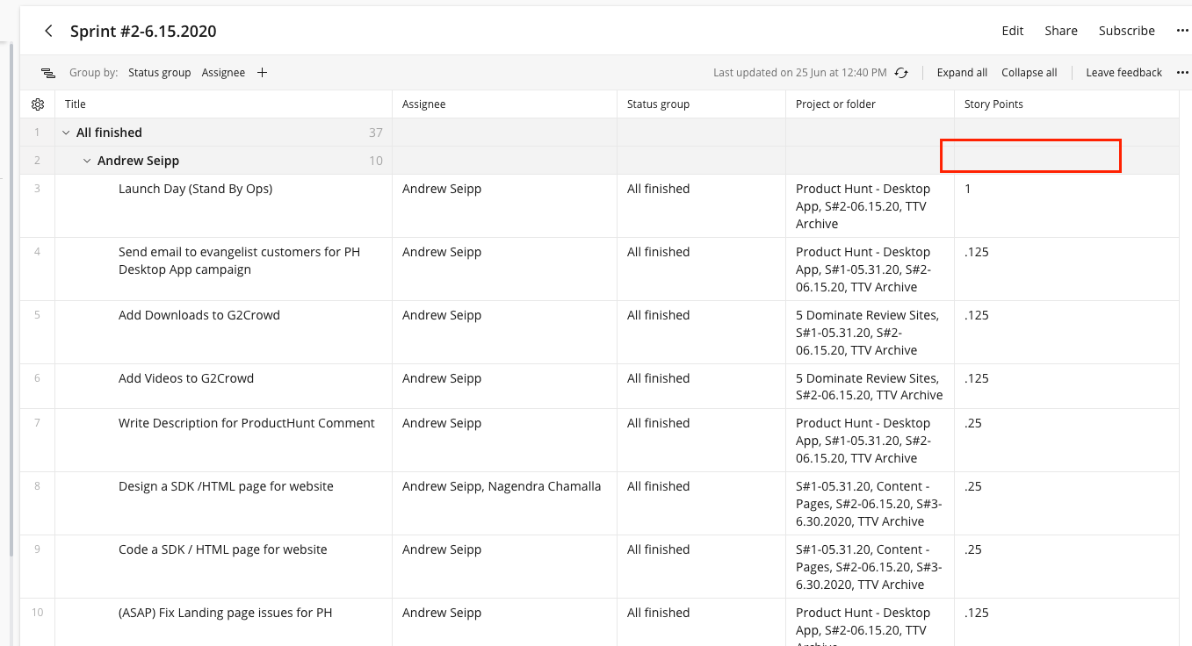
Task: Click the back arrow beside the sprint title
Action: 49,32
